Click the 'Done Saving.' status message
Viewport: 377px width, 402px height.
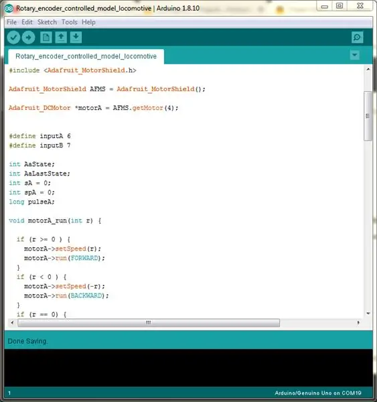point(27,341)
